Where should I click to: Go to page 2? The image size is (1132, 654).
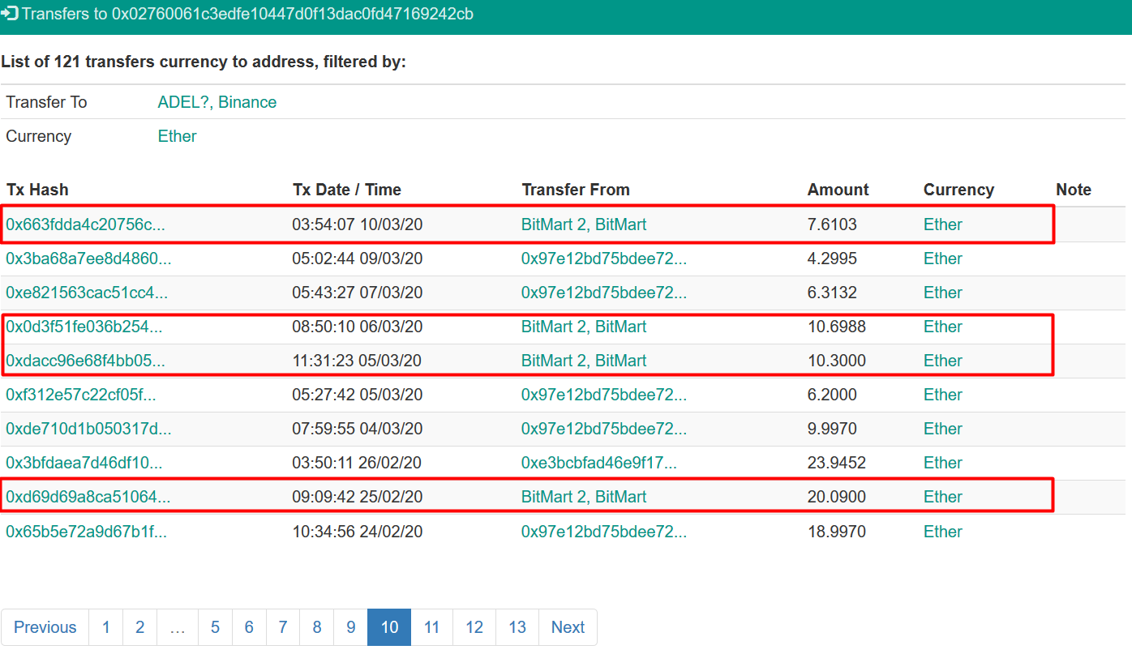pos(140,627)
